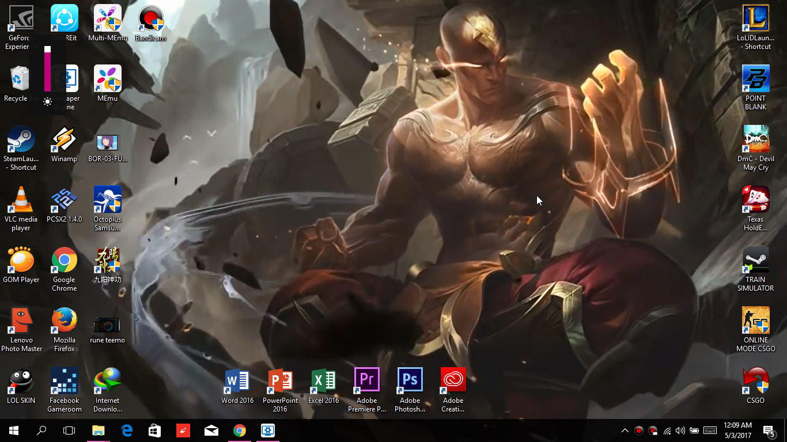Screen dimensions: 787x442
Task: Click the Bandicam tray icon with window badge
Action: [653, 430]
